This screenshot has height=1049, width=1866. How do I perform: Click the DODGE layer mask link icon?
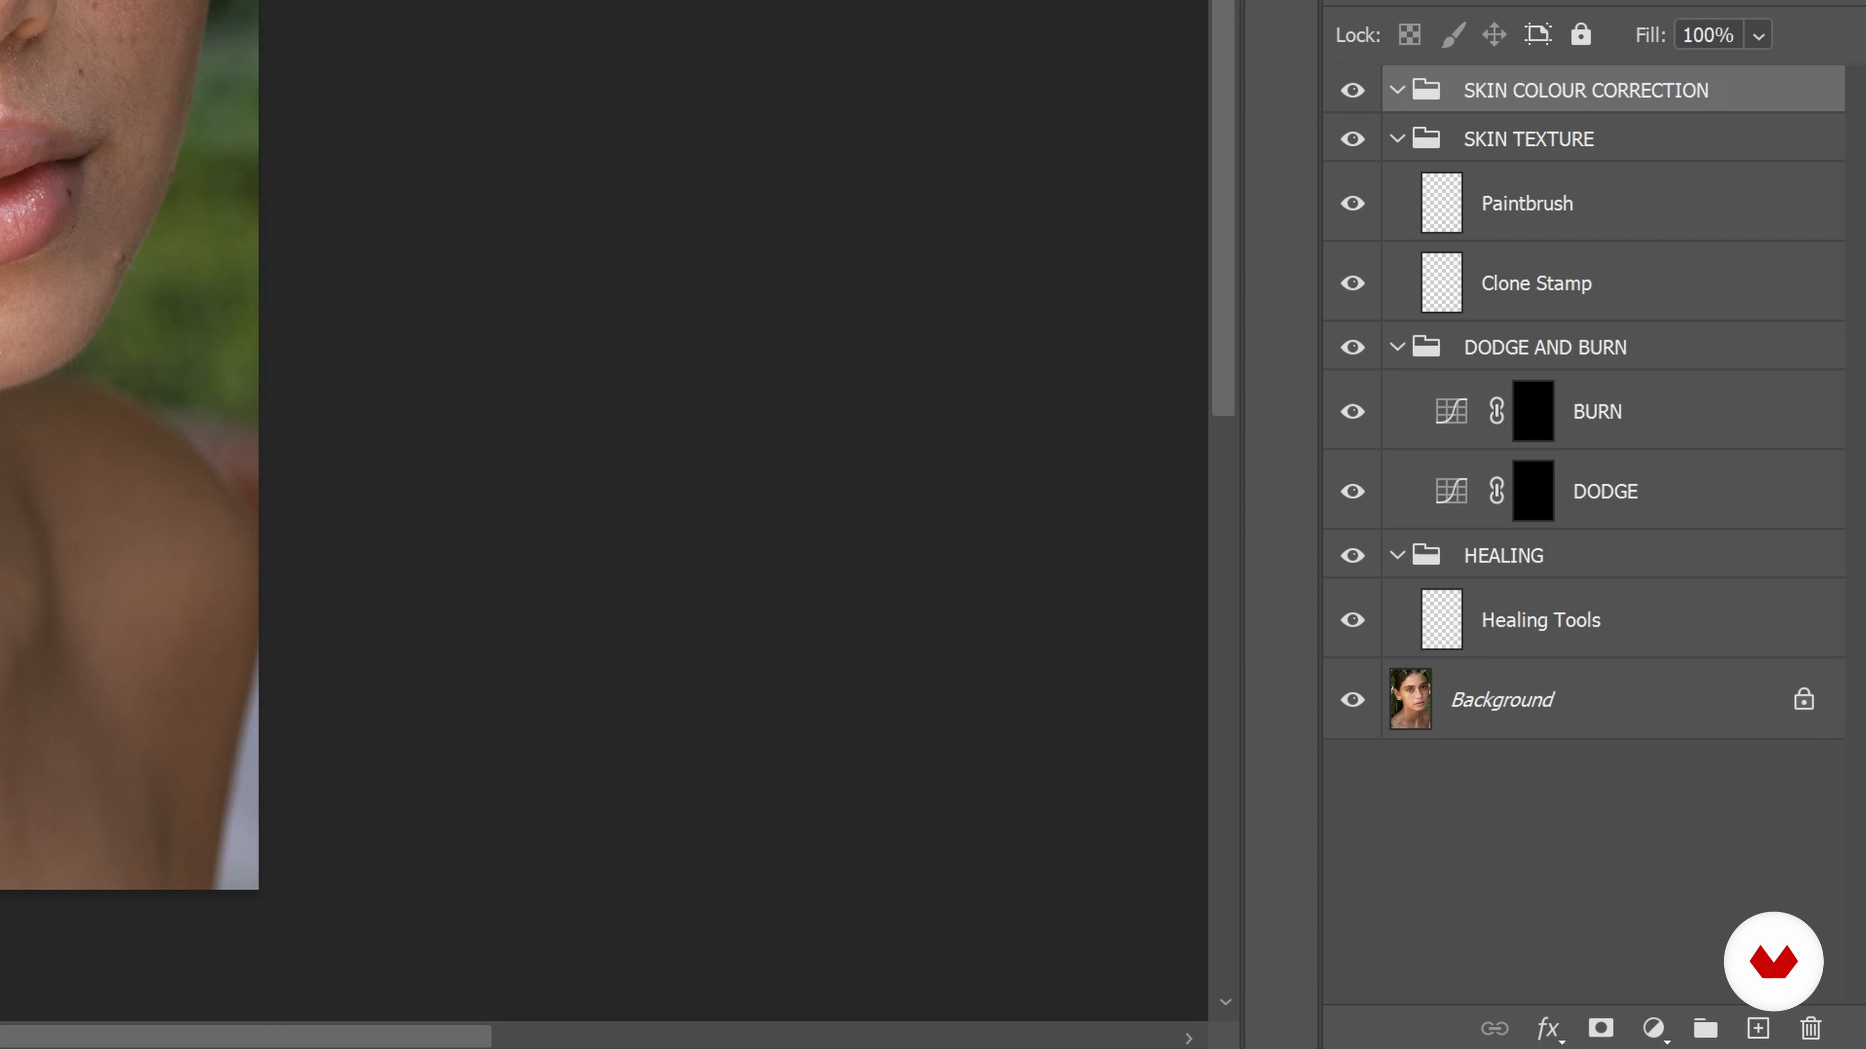click(1497, 491)
